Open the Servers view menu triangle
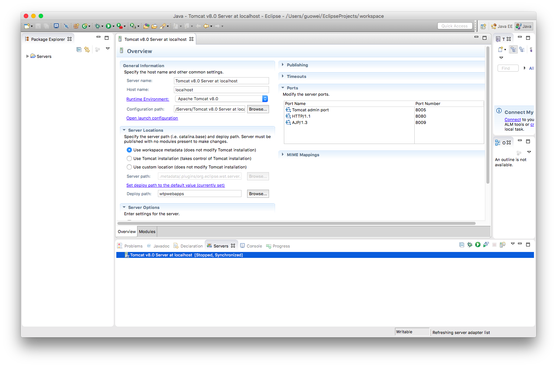The image size is (557, 367). (x=513, y=244)
